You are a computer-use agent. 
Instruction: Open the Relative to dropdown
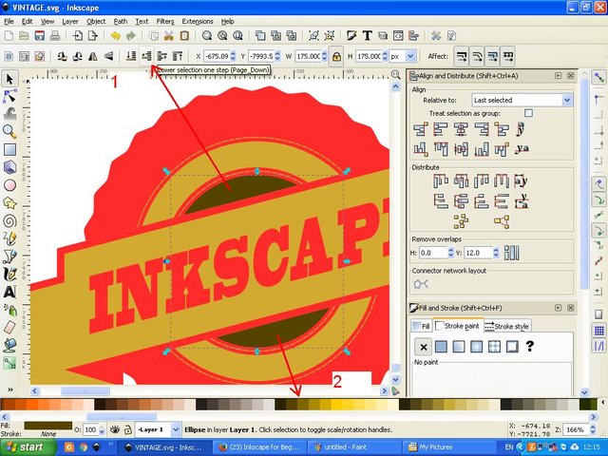(522, 100)
